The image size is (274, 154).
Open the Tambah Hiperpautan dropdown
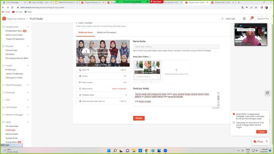[x=147, y=76]
